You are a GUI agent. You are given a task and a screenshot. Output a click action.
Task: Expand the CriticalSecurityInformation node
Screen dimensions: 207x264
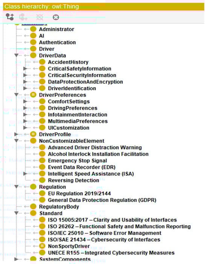pos(25,75)
